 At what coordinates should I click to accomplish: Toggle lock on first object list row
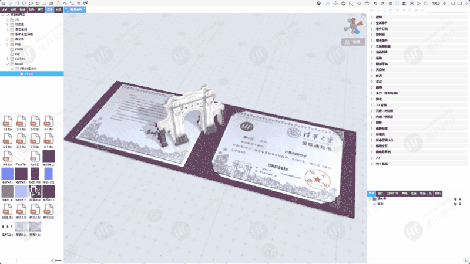point(460,199)
